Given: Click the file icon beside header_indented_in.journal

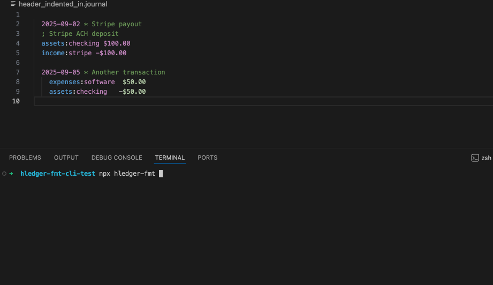Looking at the screenshot, I should 13,4.
